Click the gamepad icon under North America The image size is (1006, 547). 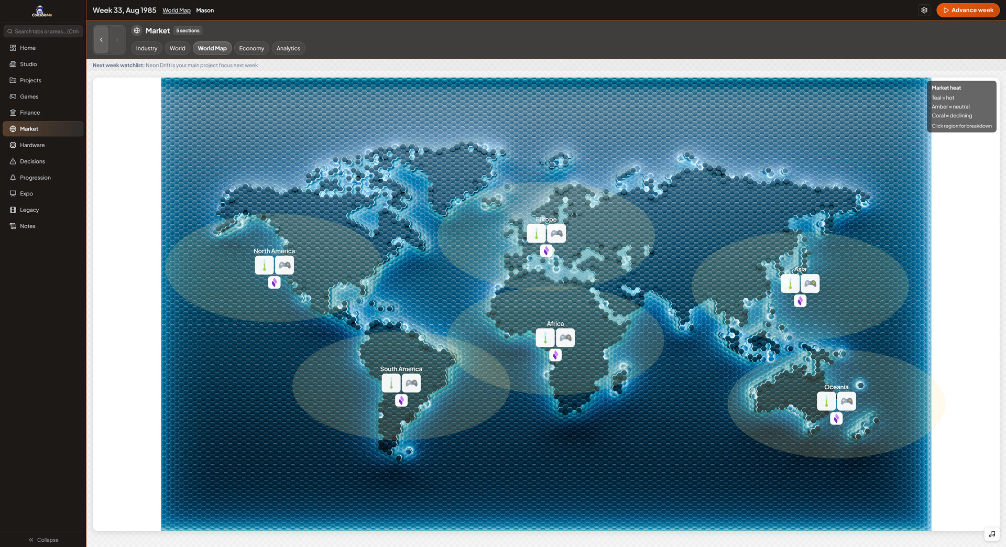click(285, 265)
